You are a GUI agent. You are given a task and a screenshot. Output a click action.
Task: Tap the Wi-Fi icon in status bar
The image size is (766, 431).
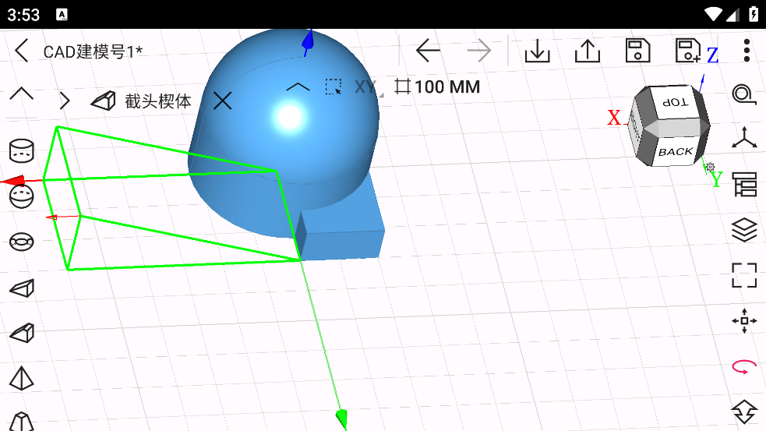[713, 15]
